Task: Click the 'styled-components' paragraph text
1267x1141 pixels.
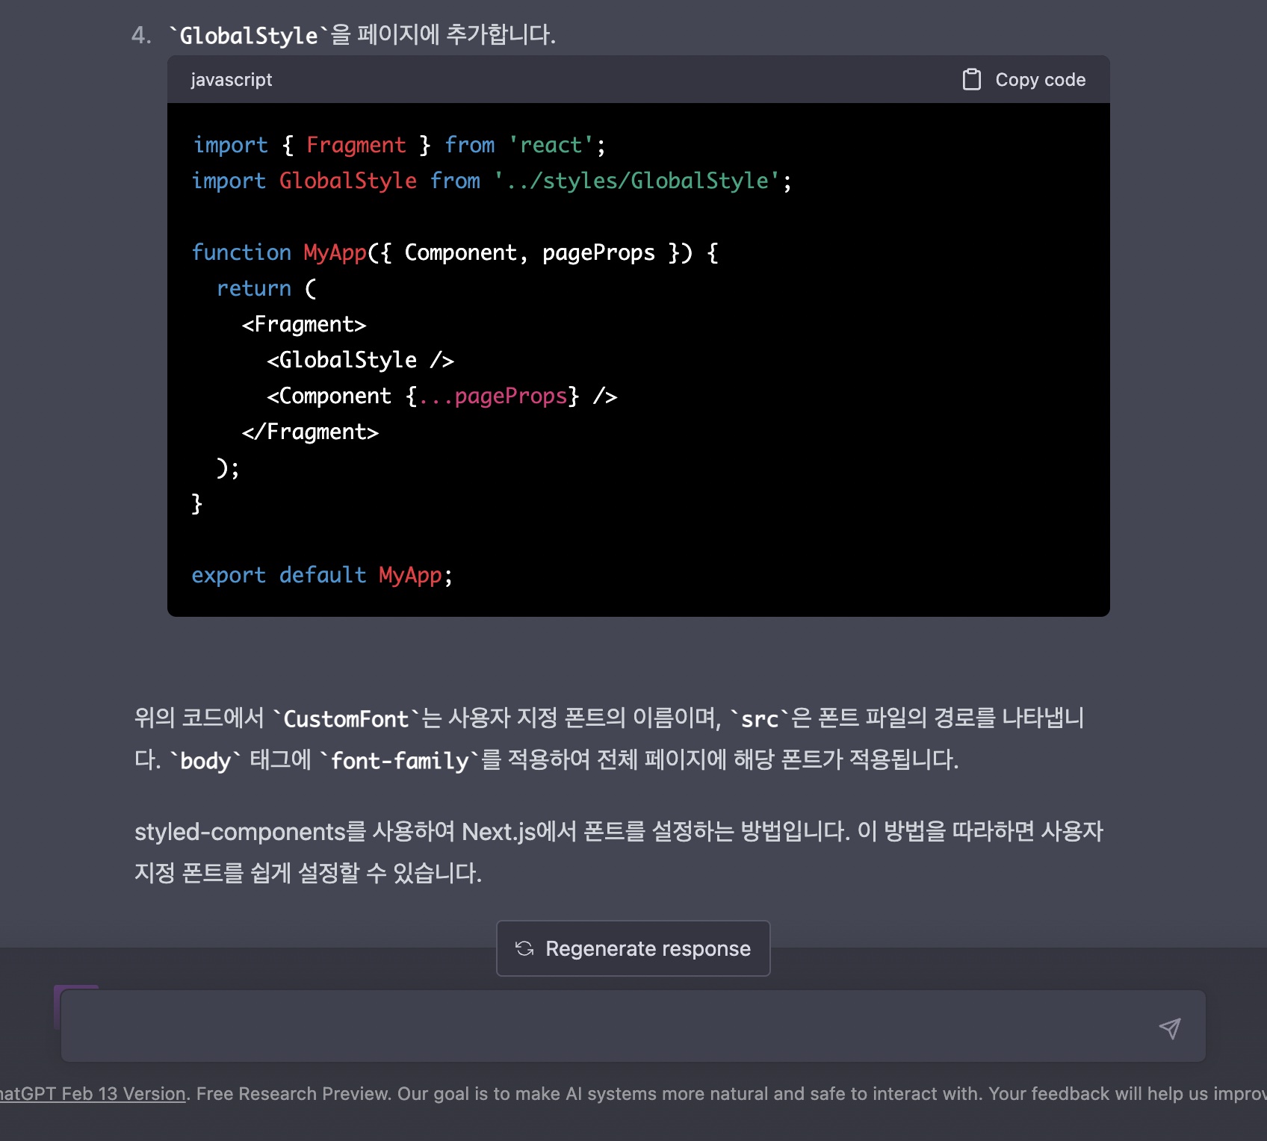Action: (619, 852)
